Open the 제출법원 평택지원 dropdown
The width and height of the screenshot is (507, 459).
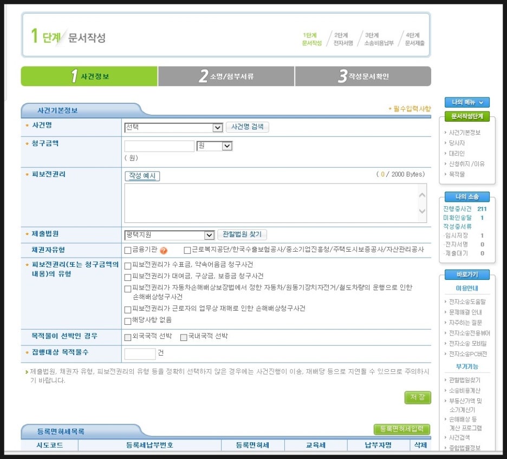tap(169, 235)
